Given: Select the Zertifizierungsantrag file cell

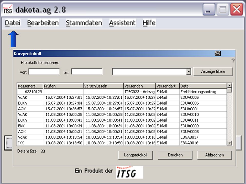Looking at the screenshot, I should (x=203, y=92).
